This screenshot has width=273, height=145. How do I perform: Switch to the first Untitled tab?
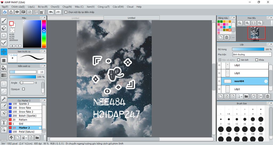pyautogui.click(x=75, y=18)
